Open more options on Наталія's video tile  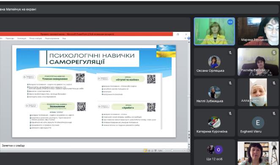coord(230,22)
